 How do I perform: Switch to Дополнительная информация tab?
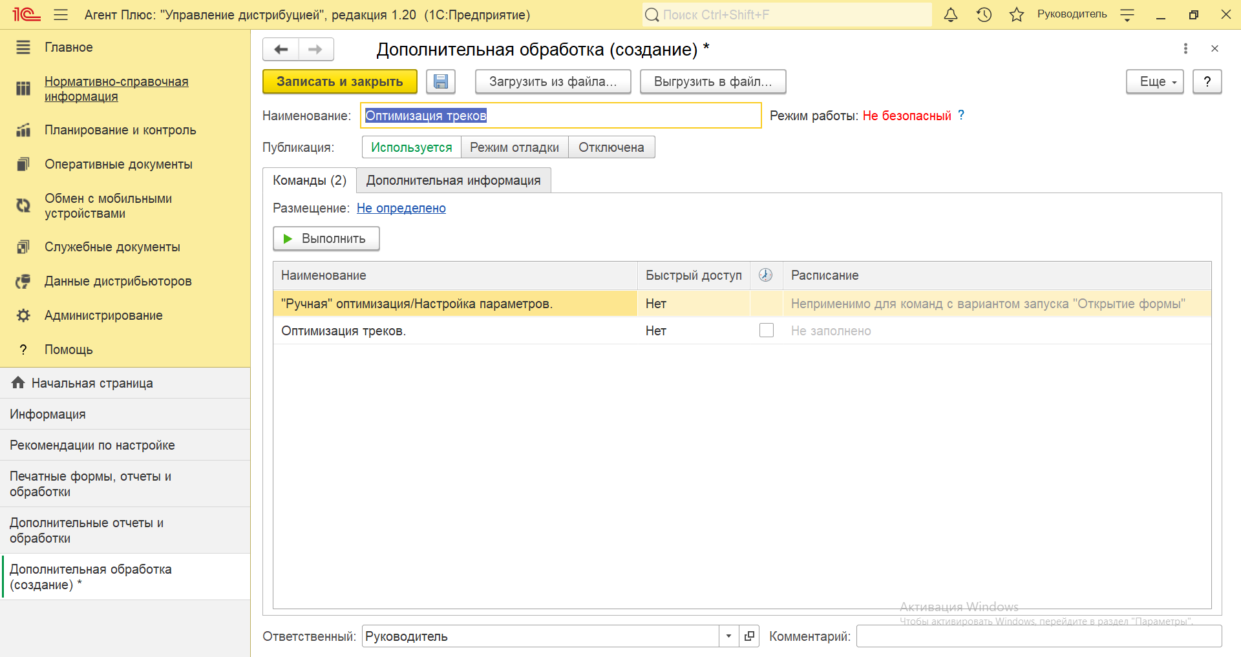(x=453, y=180)
